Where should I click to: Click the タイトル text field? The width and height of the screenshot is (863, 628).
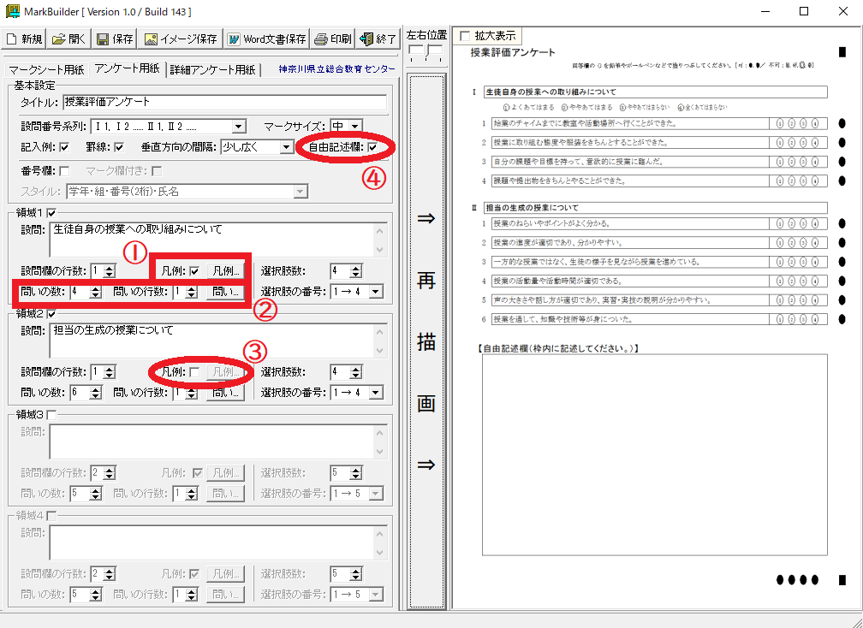(x=224, y=103)
